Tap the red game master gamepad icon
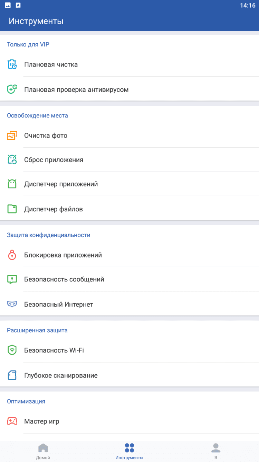The image size is (259, 462). pyautogui.click(x=12, y=421)
